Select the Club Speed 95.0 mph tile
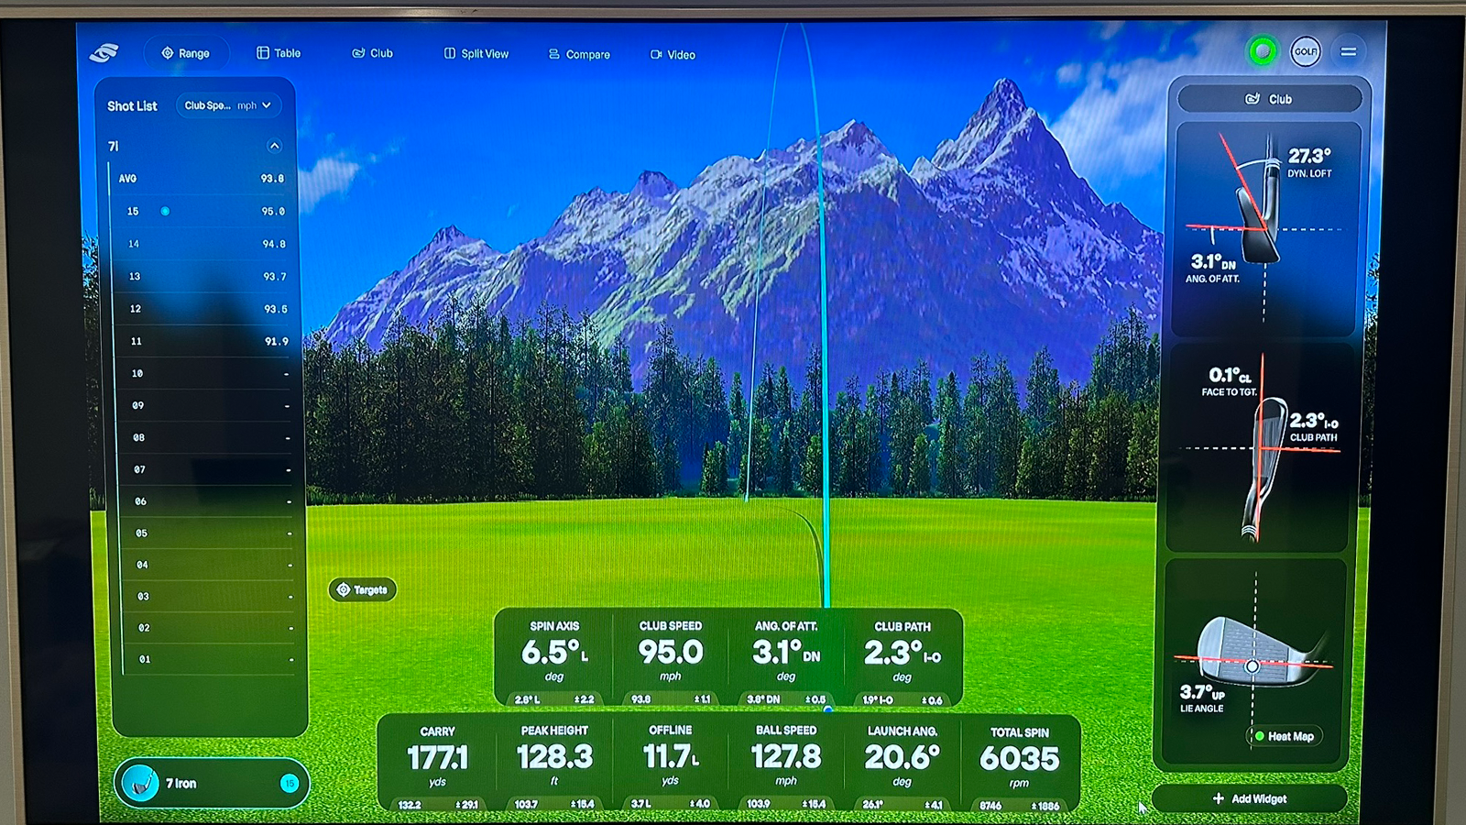Image resolution: width=1466 pixels, height=825 pixels. pyautogui.click(x=671, y=658)
